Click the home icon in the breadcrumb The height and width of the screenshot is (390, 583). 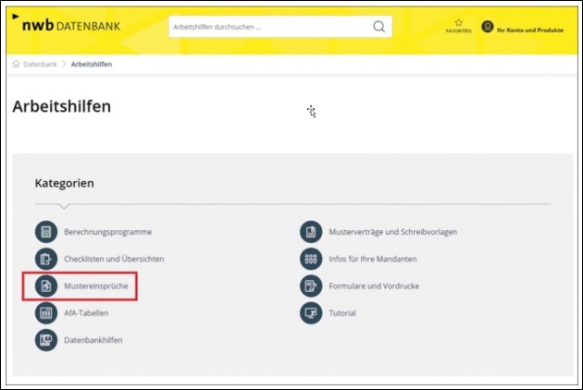point(17,64)
